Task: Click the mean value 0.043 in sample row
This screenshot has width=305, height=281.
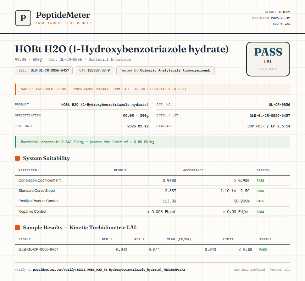Action: pos(210,250)
